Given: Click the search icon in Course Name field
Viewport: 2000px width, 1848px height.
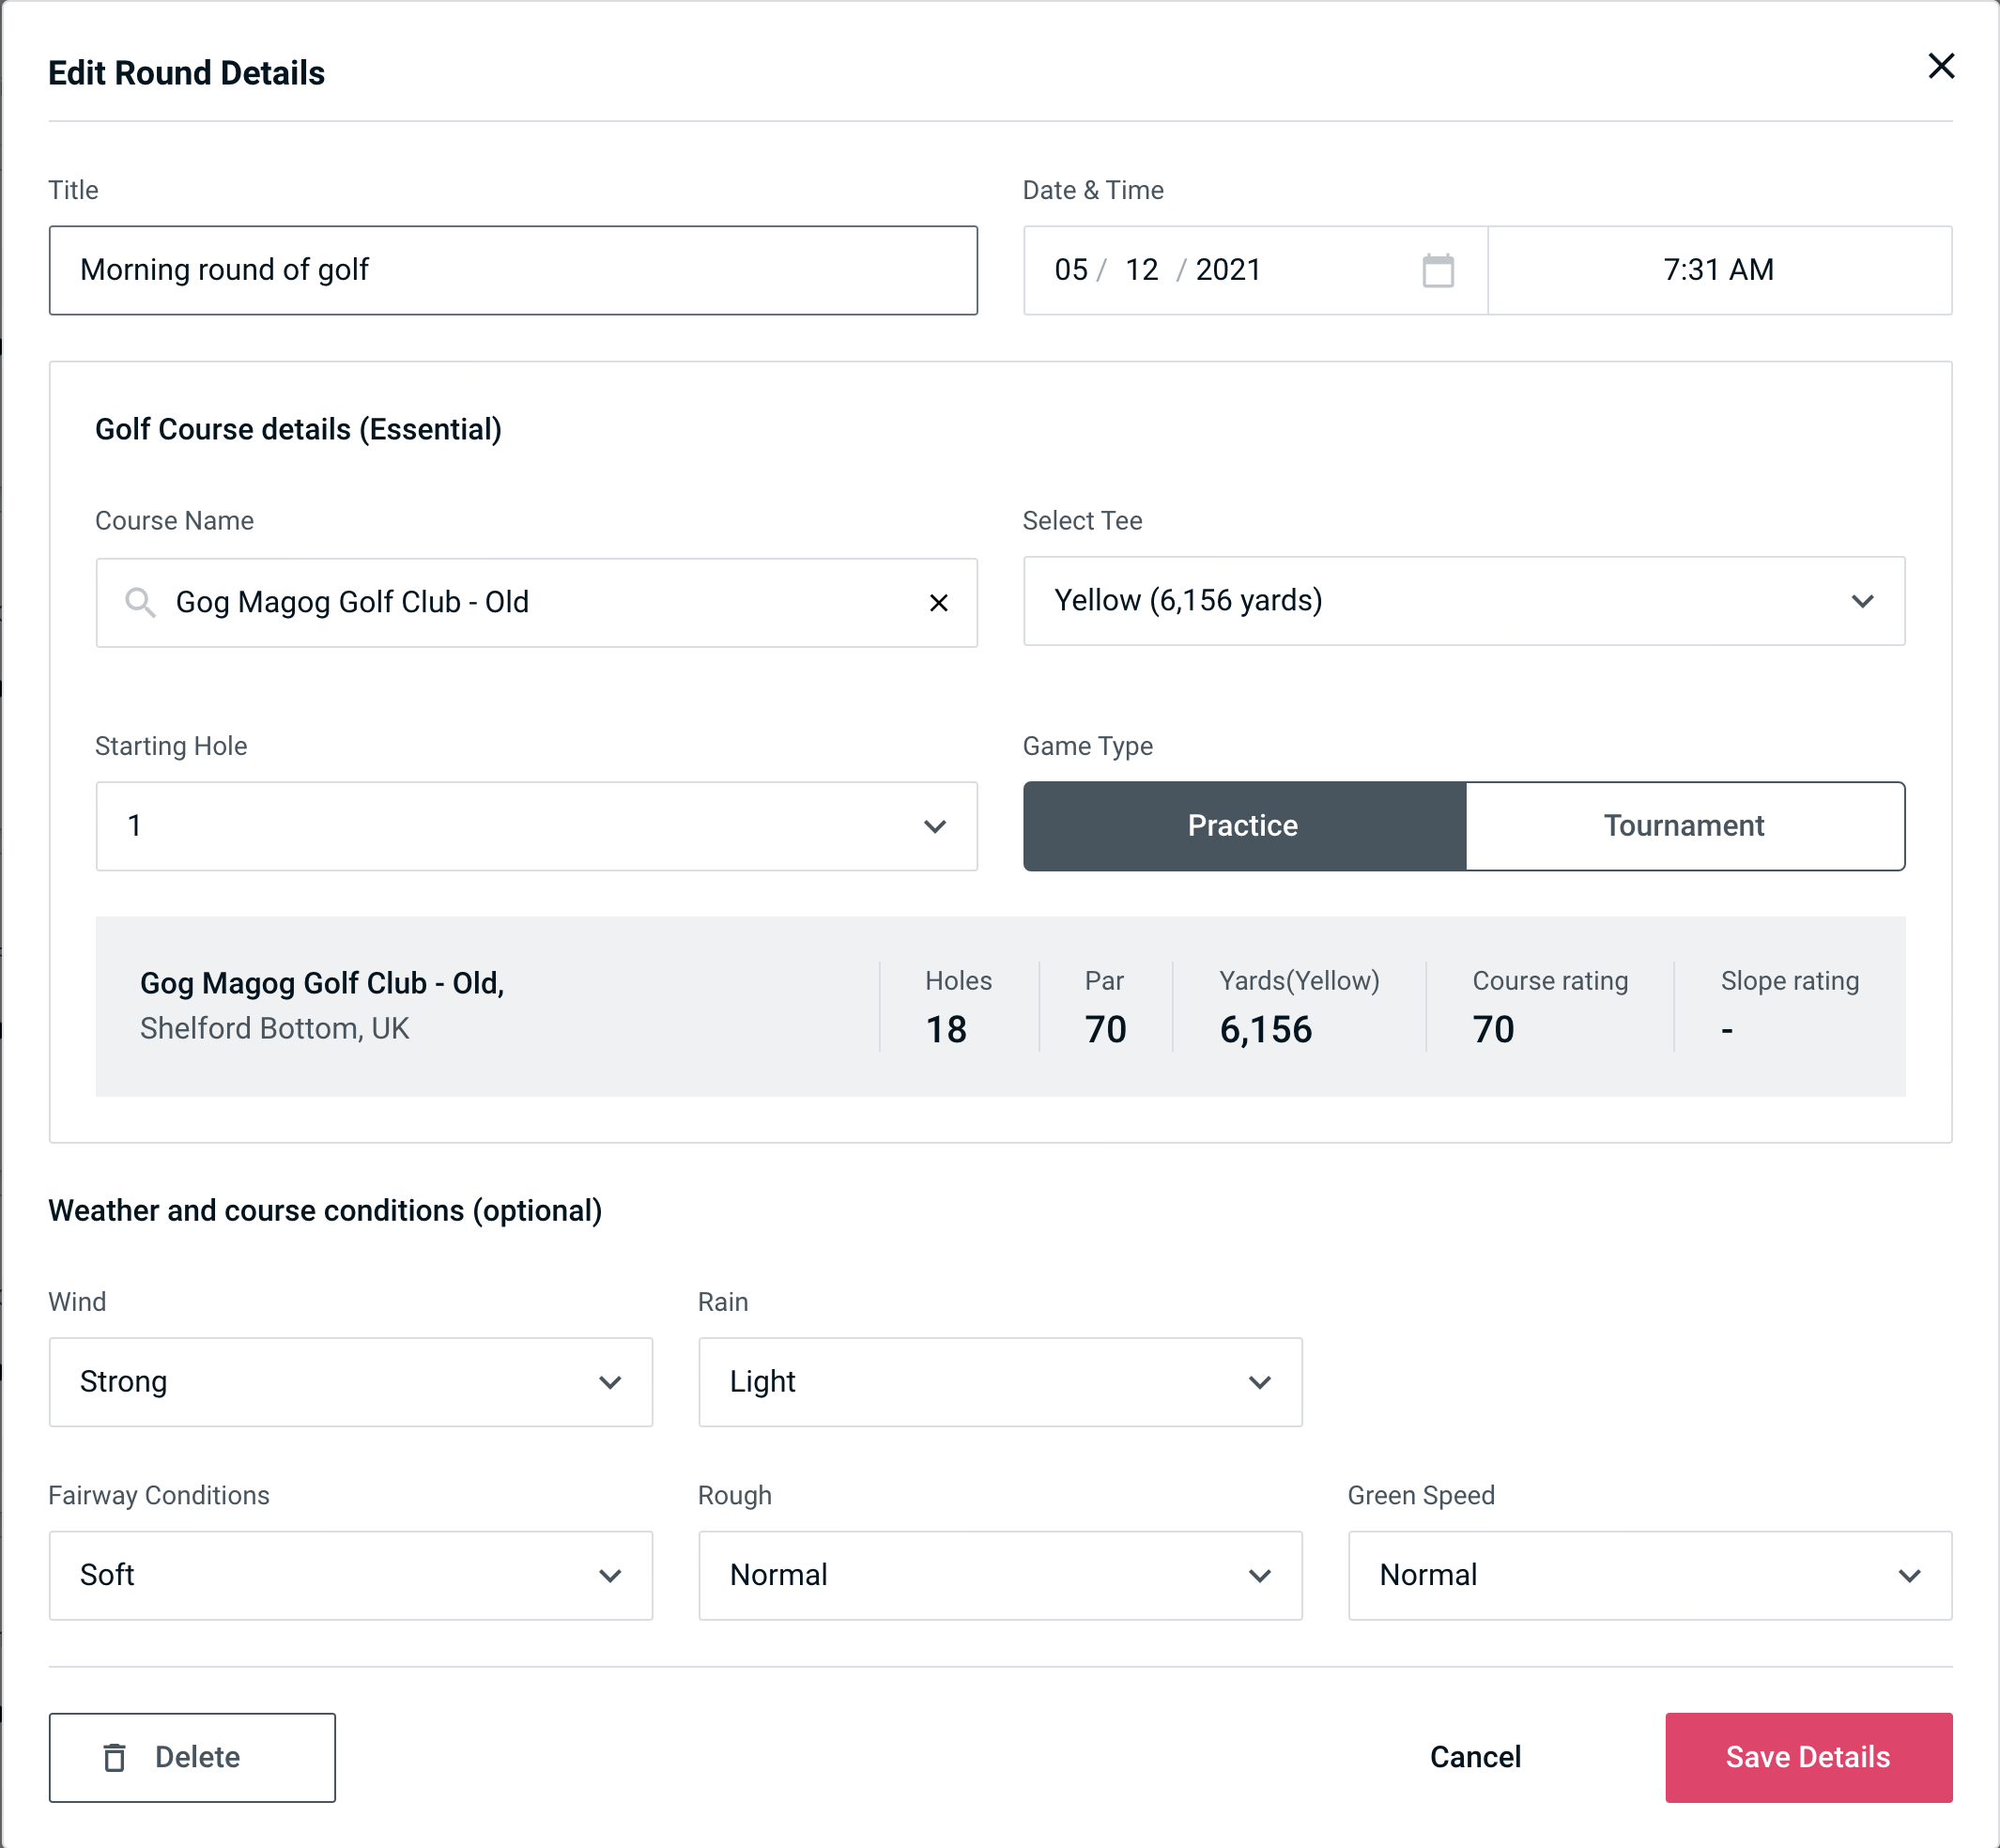Looking at the screenshot, I should [x=139, y=603].
